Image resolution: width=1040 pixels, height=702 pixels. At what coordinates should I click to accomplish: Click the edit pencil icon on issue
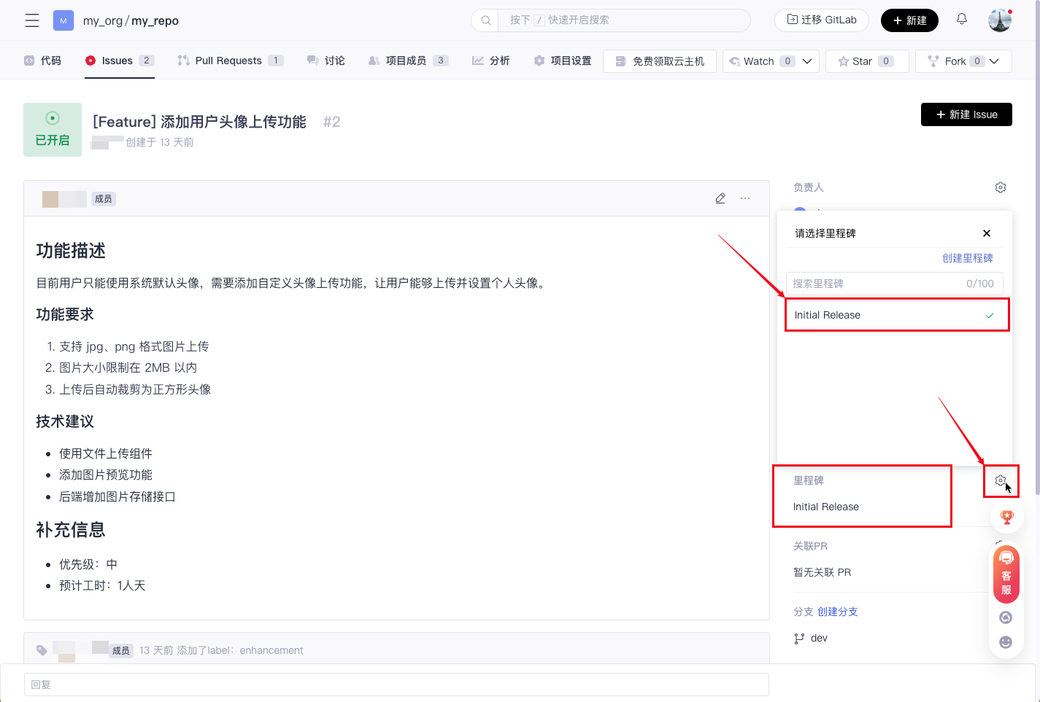pos(720,198)
